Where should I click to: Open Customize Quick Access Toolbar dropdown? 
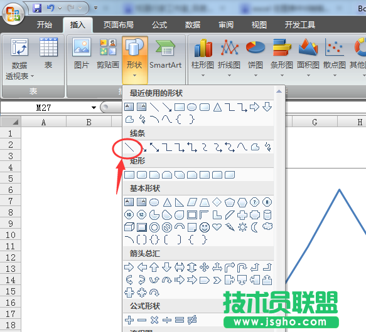[95, 8]
